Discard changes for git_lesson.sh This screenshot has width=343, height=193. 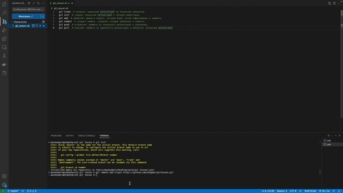click(x=37, y=26)
